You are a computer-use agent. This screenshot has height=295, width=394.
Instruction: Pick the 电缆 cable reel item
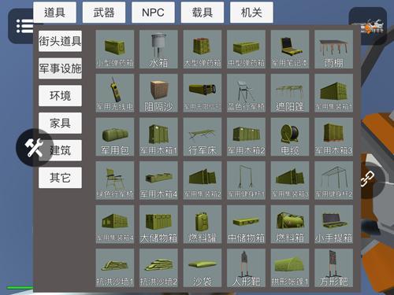coord(290,137)
